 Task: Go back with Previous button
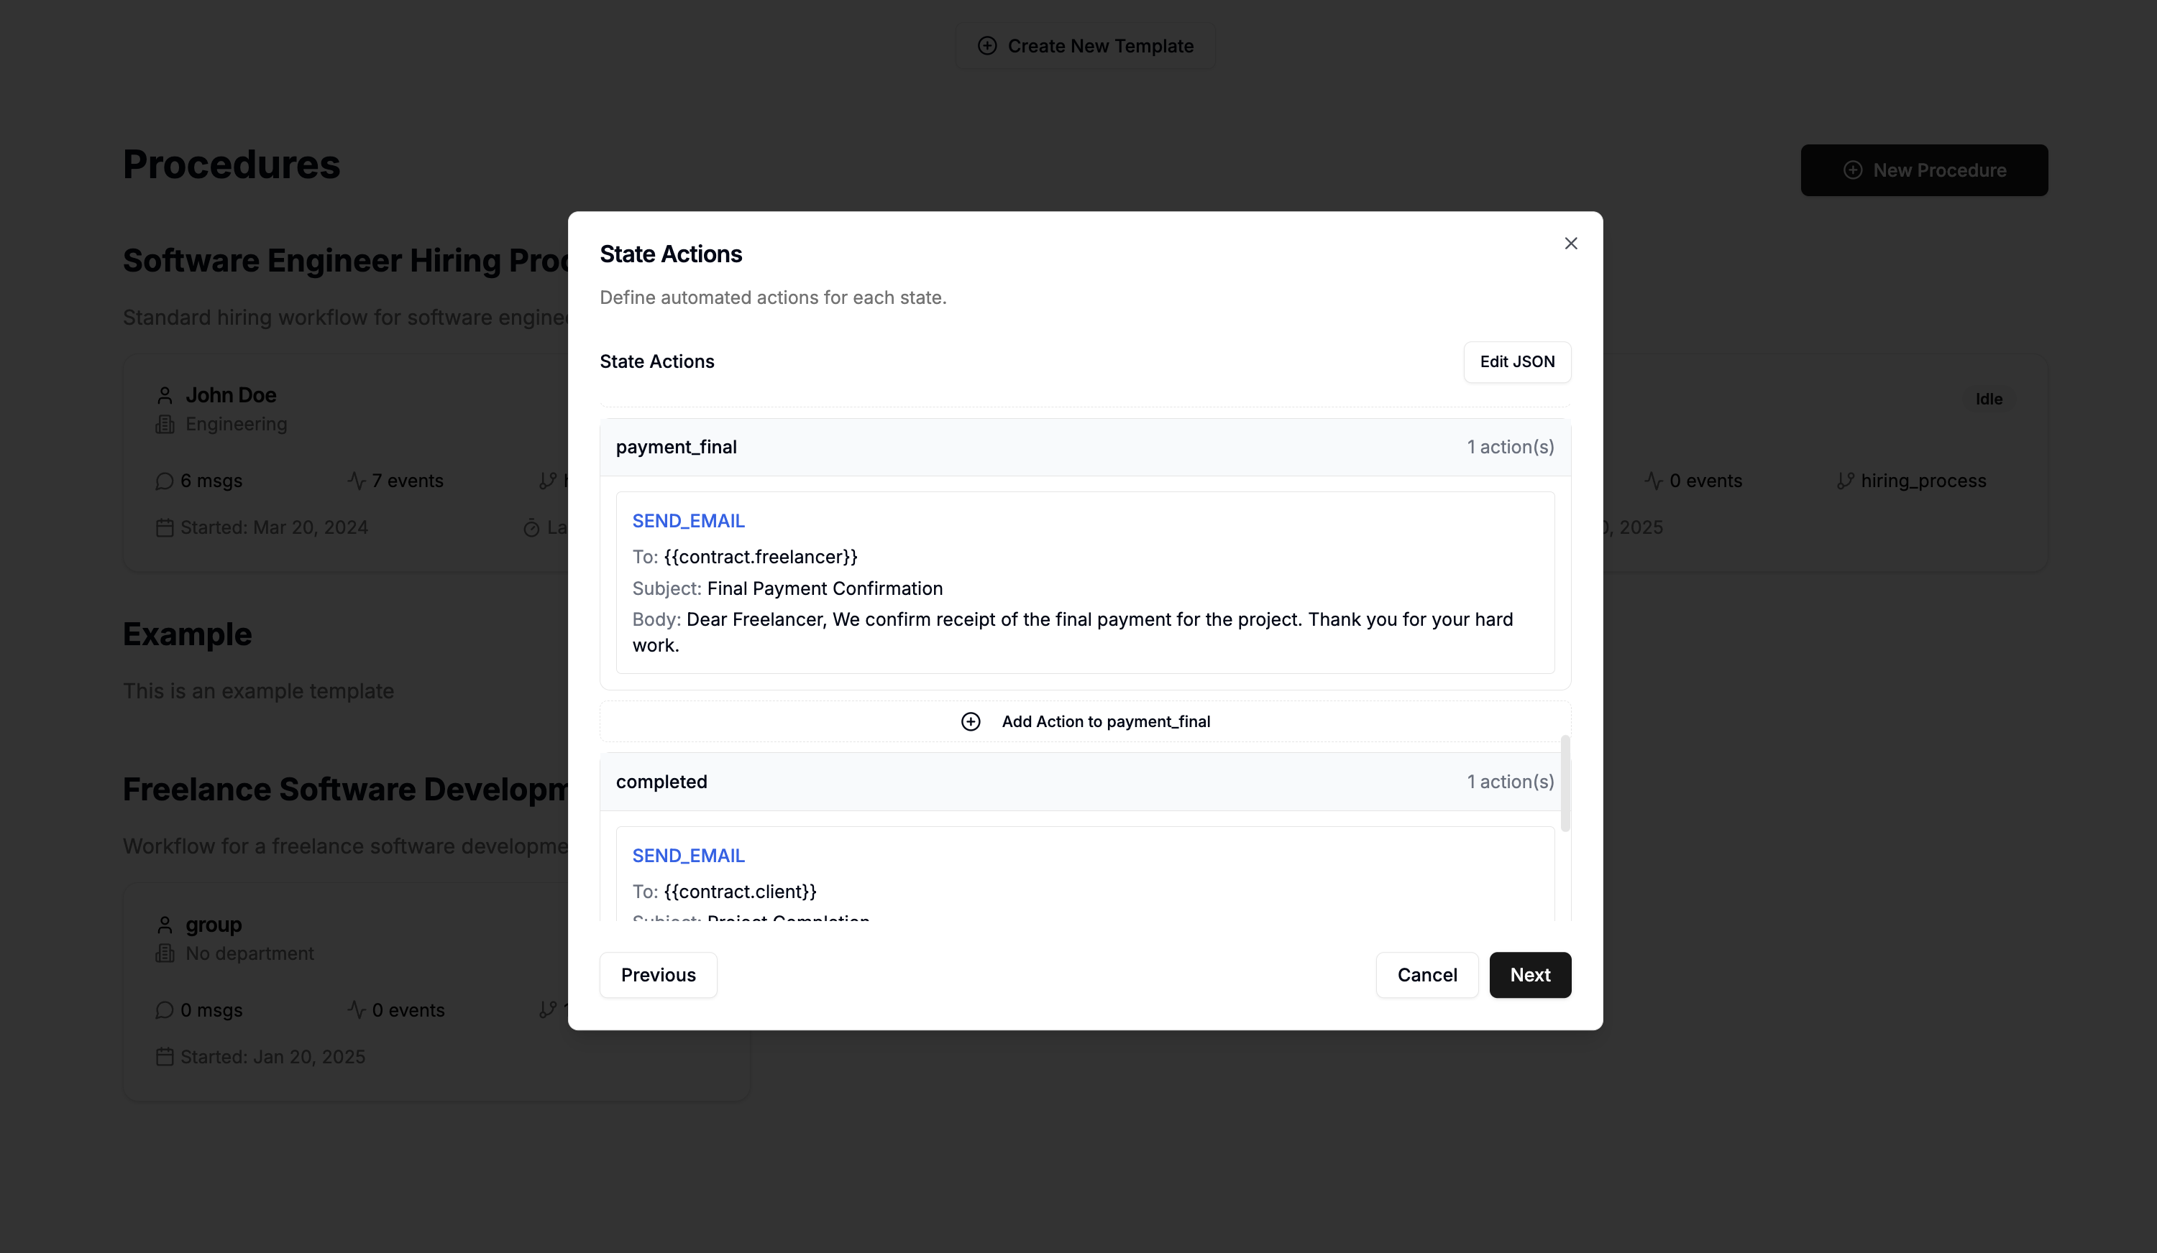657,975
